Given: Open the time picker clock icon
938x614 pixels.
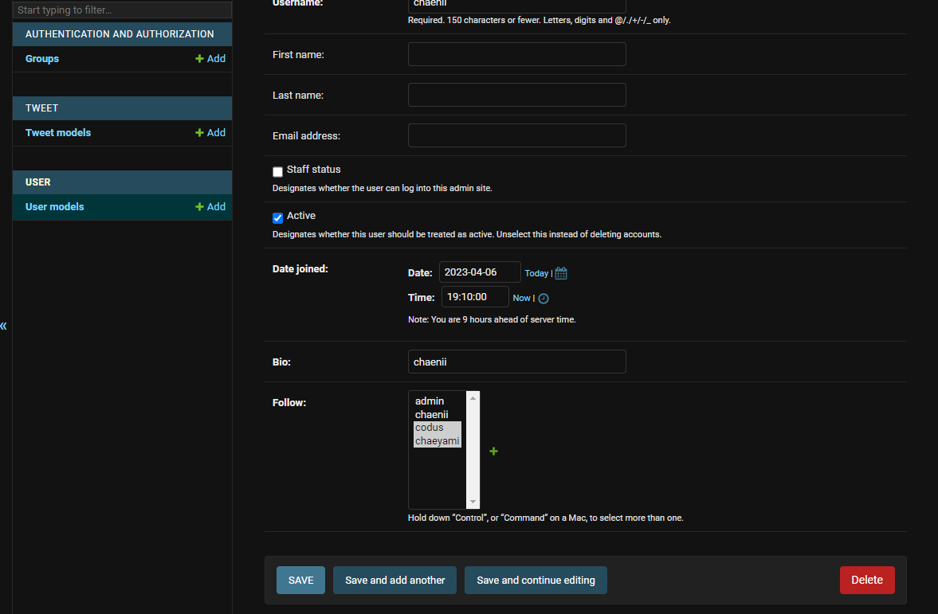Looking at the screenshot, I should (544, 299).
